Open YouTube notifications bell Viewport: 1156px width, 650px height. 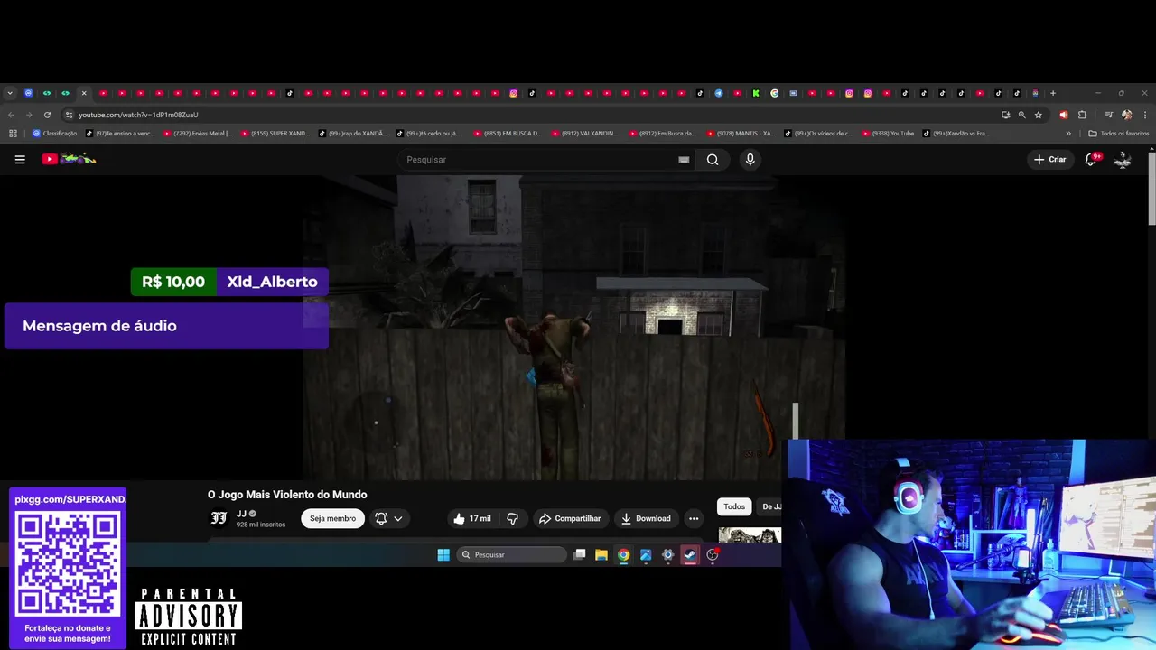[1091, 159]
